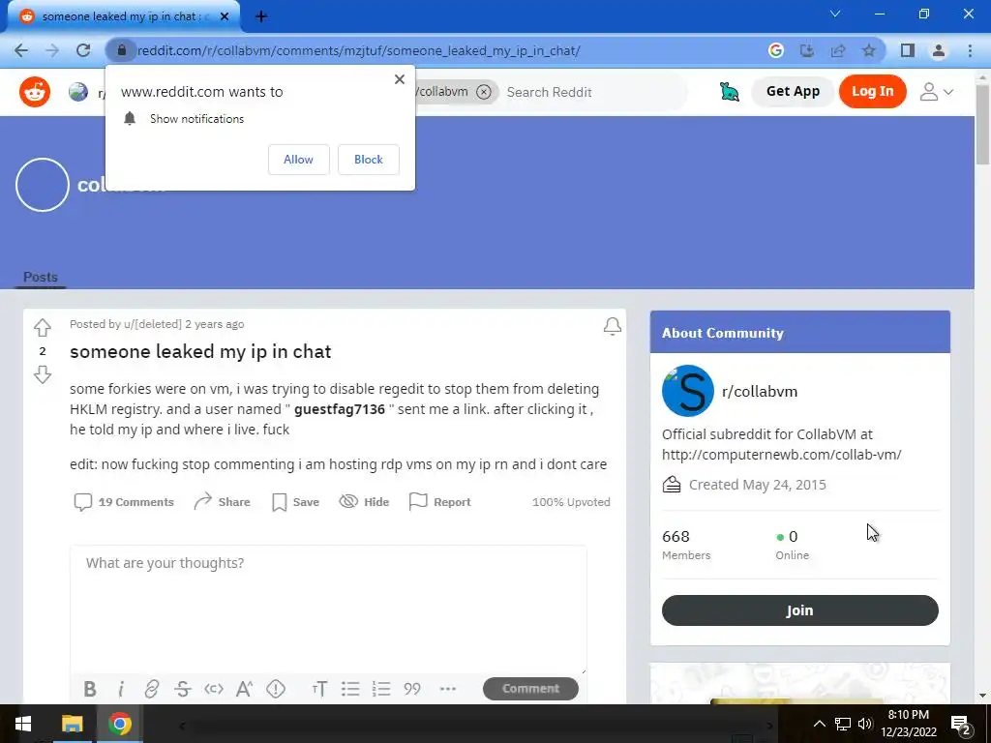Click Get App button
This screenshot has height=743, width=991.
pyautogui.click(x=793, y=92)
